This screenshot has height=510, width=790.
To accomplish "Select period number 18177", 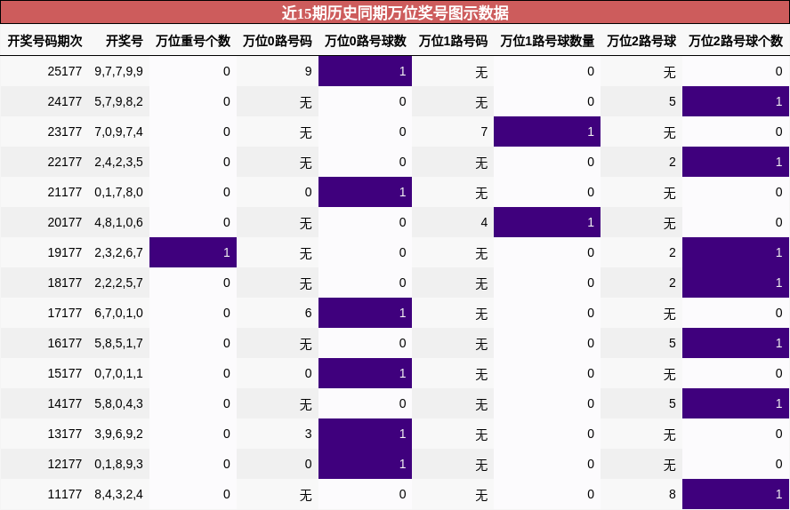I will point(64,283).
